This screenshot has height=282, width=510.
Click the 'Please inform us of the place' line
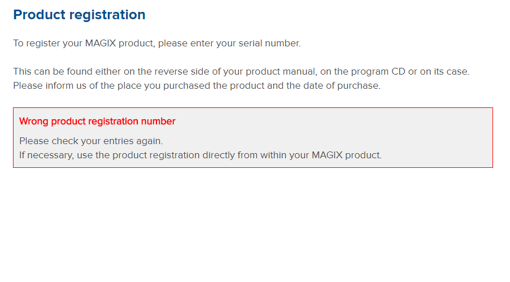[x=197, y=86]
